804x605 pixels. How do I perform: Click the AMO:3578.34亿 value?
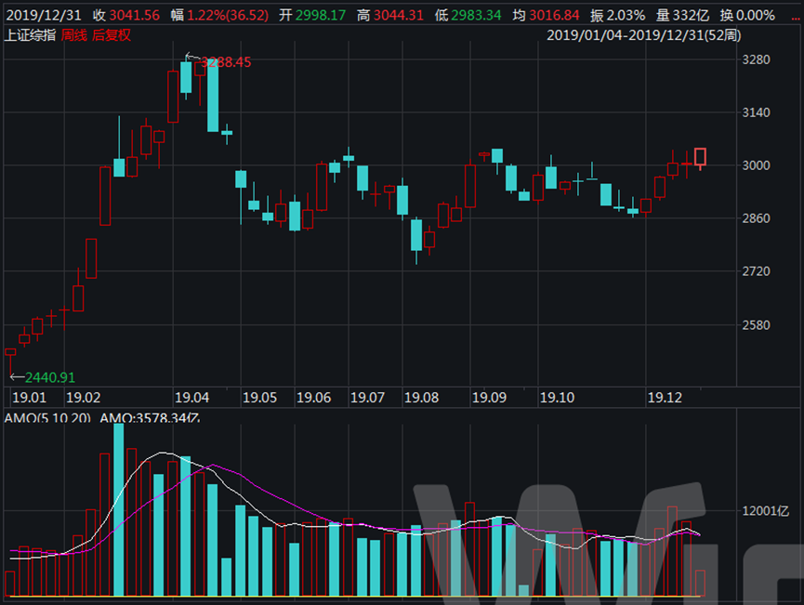[x=150, y=417]
